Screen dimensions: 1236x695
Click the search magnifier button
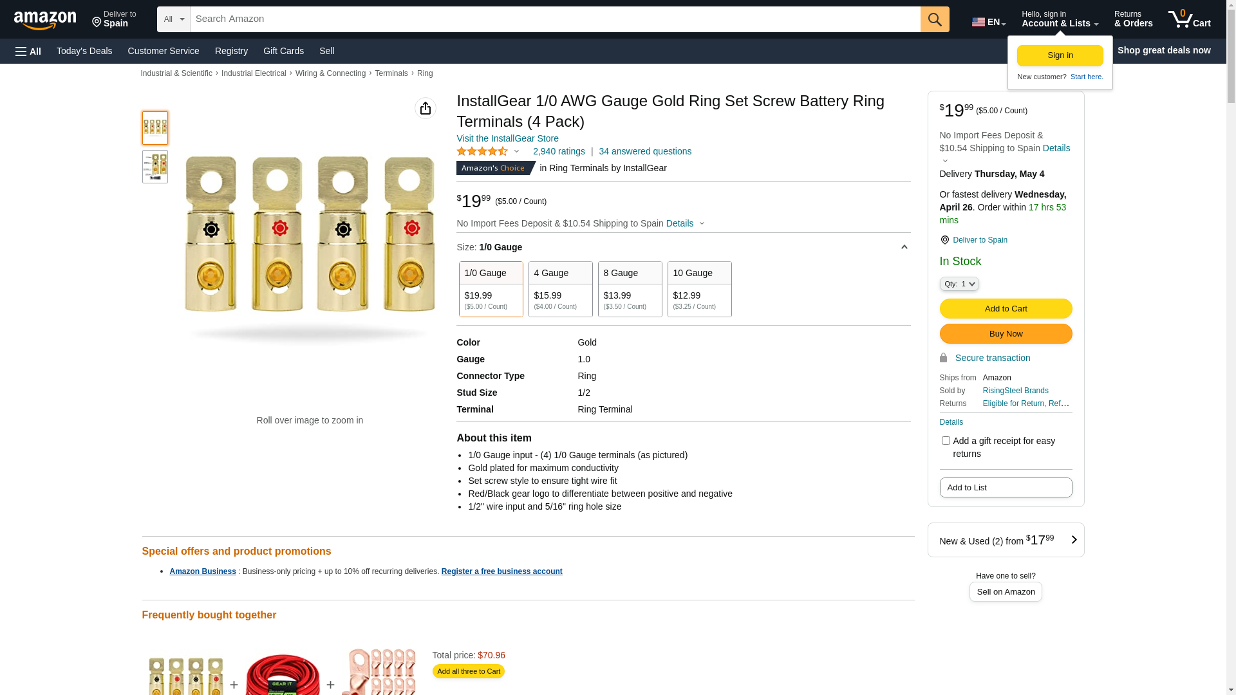935,19
